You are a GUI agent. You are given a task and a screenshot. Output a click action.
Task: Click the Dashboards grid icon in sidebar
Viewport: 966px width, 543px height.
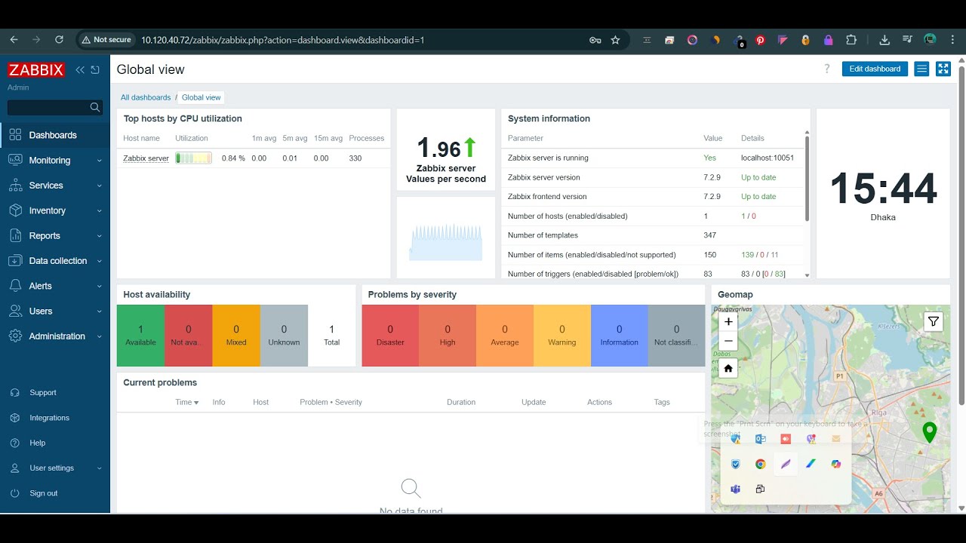(x=15, y=135)
